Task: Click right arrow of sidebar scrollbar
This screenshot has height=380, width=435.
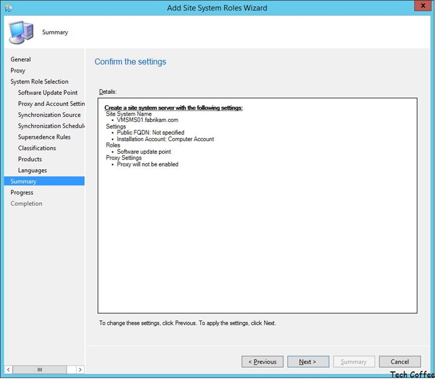Action: pos(80,370)
